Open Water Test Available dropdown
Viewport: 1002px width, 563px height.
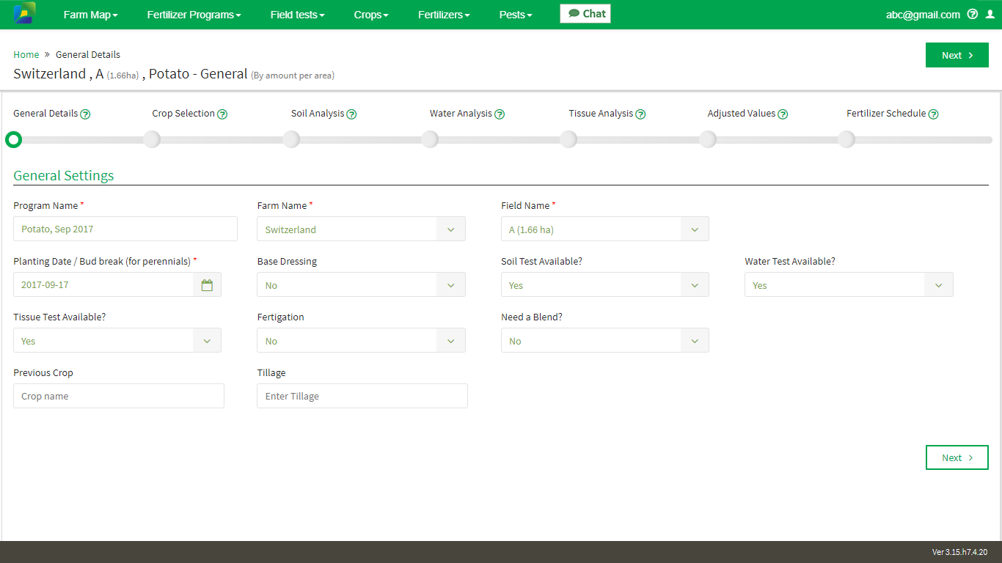coord(849,285)
